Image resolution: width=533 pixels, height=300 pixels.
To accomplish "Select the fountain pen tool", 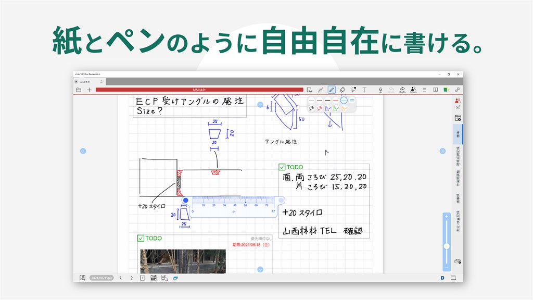I will click(320, 90).
